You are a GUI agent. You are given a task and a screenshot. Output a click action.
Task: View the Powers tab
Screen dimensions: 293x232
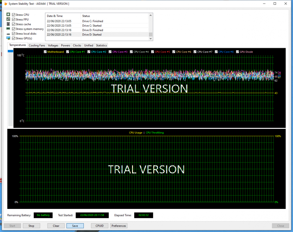(x=65, y=45)
